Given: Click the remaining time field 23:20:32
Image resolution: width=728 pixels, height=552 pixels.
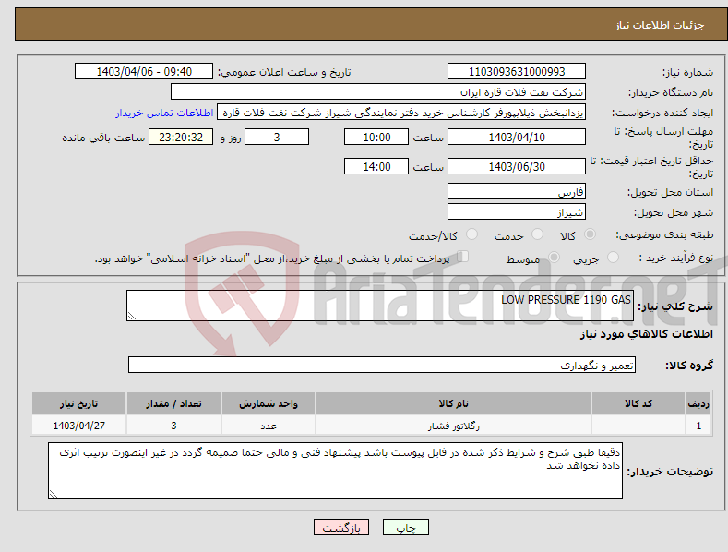Looking at the screenshot, I should tap(181, 137).
